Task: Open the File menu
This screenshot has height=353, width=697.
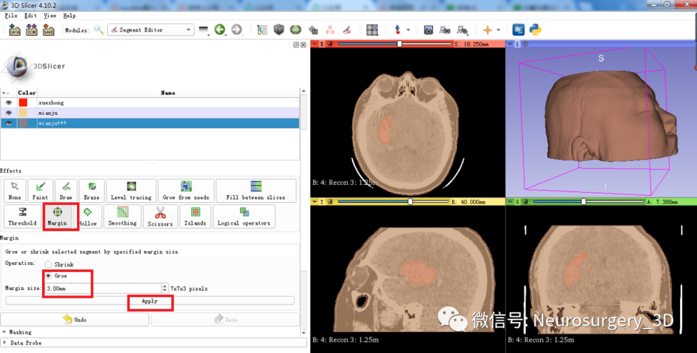Action: pos(11,15)
